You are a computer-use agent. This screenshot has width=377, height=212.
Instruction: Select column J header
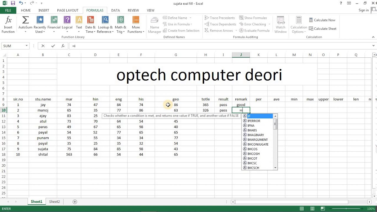click(x=241, y=55)
